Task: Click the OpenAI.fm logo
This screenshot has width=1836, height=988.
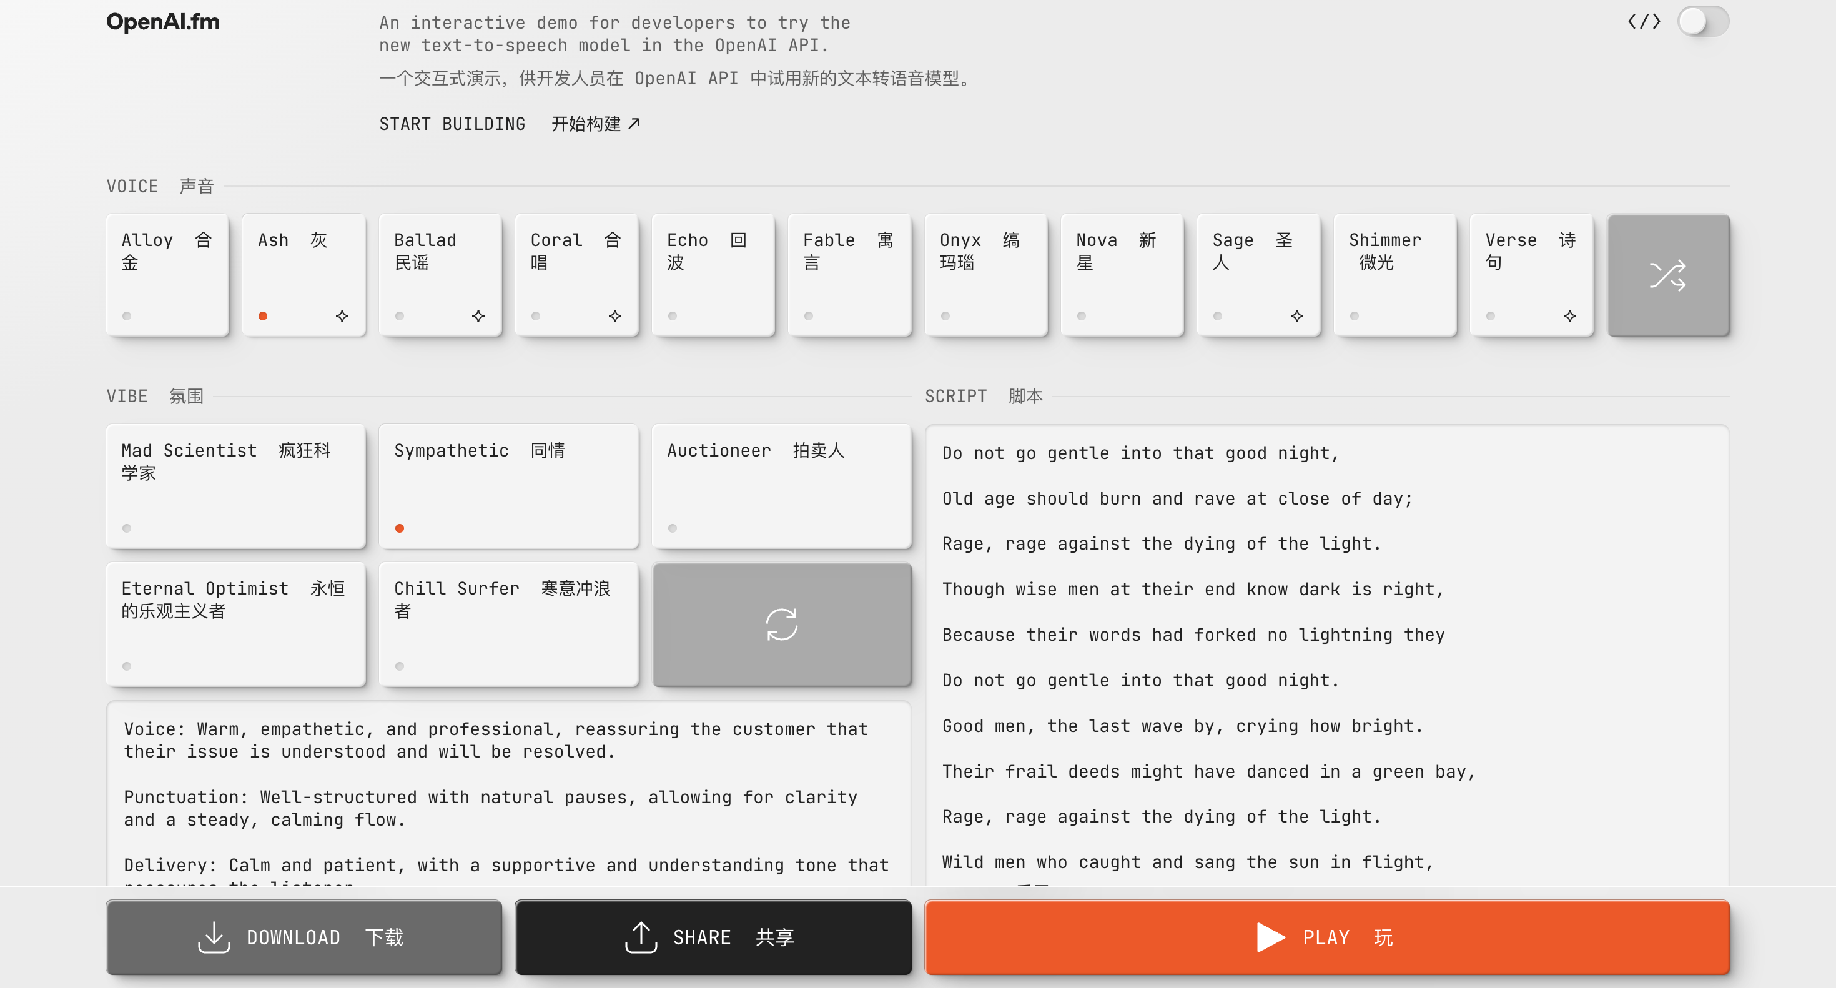Action: (163, 22)
